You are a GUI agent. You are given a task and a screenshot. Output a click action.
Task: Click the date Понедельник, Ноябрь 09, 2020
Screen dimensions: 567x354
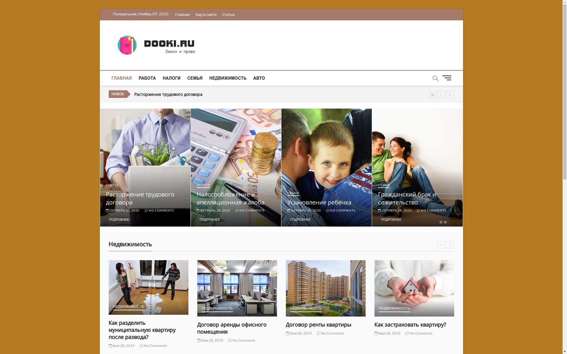[141, 14]
